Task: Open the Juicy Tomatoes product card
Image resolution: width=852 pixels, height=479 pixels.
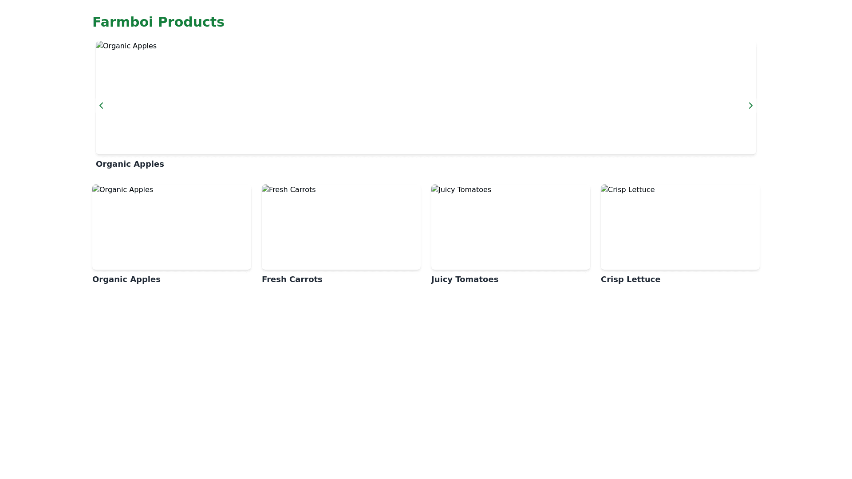Action: 510,228
